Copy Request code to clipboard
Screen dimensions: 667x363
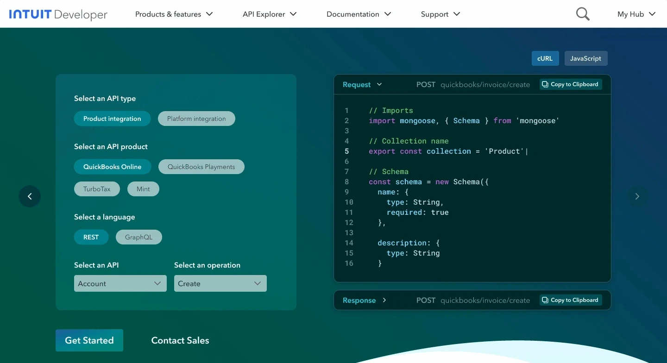(x=571, y=84)
